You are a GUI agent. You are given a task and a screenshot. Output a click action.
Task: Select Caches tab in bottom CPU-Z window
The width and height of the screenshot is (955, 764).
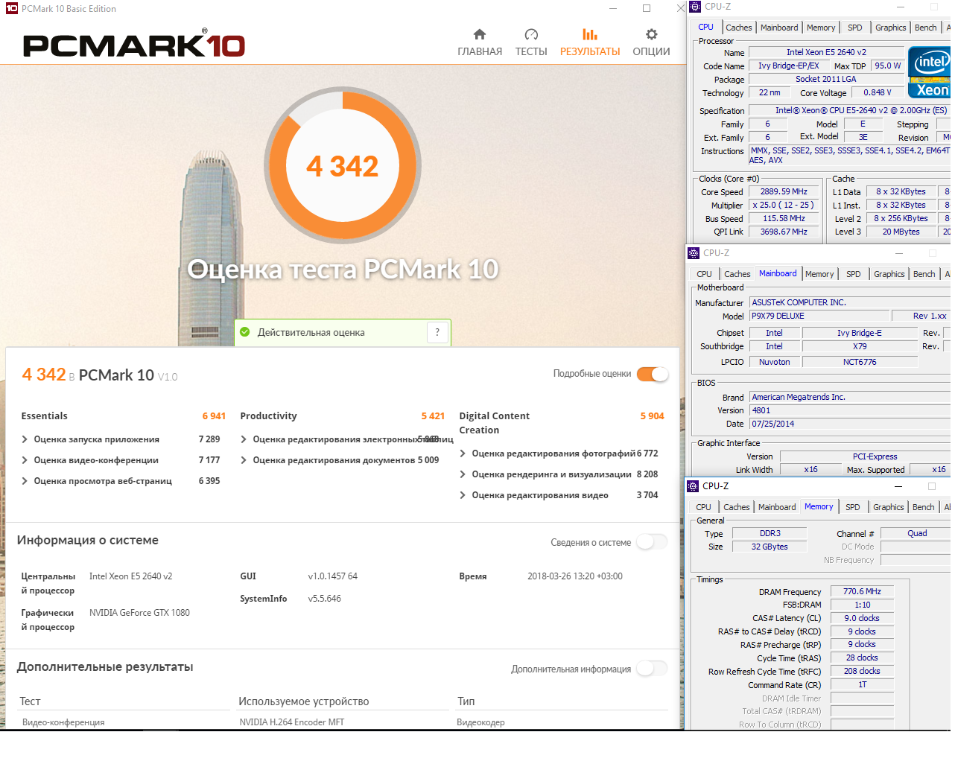[737, 507]
